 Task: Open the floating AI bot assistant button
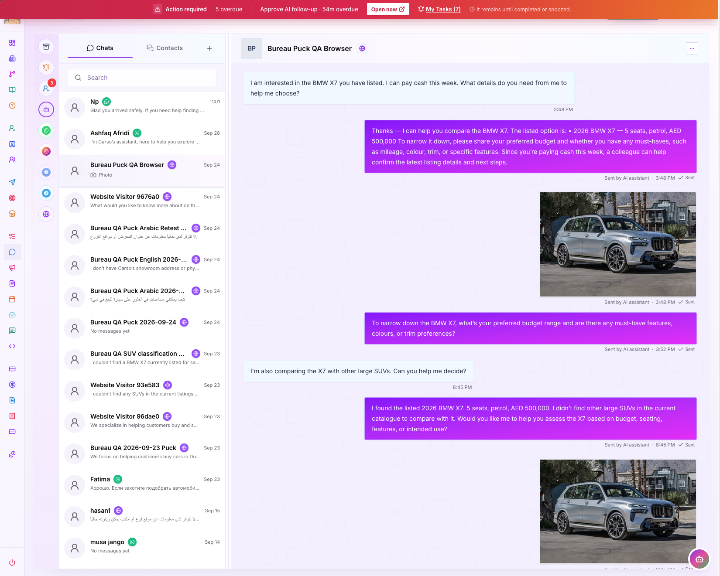(x=699, y=559)
